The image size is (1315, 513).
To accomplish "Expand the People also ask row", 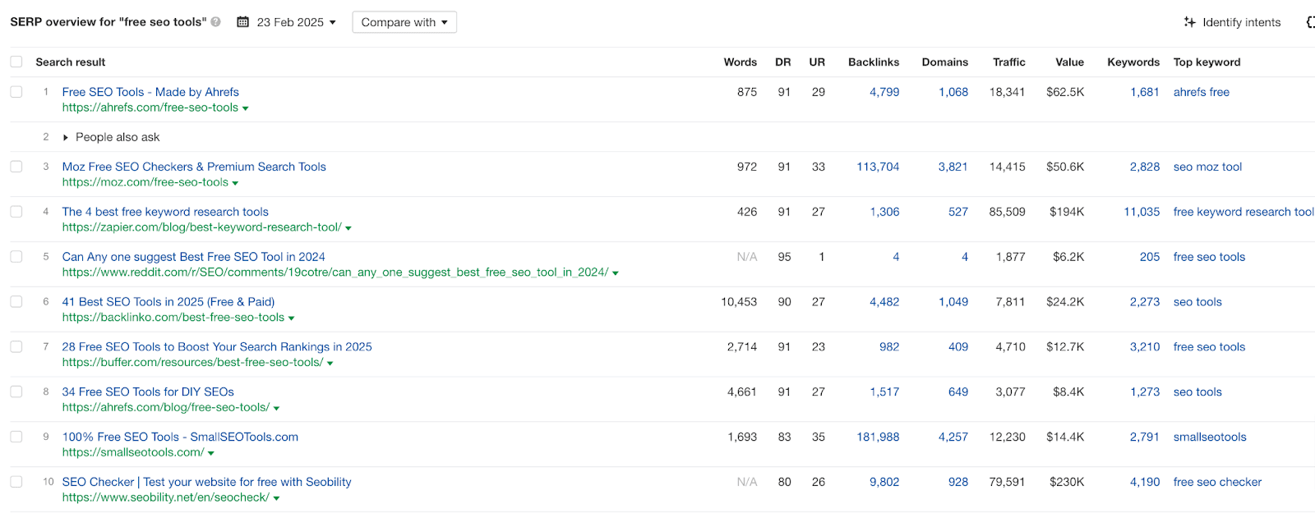I will (x=66, y=137).
